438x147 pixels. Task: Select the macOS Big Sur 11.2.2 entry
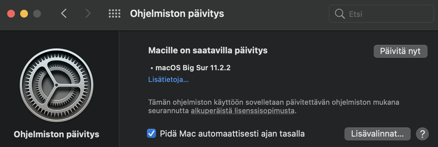(193, 68)
